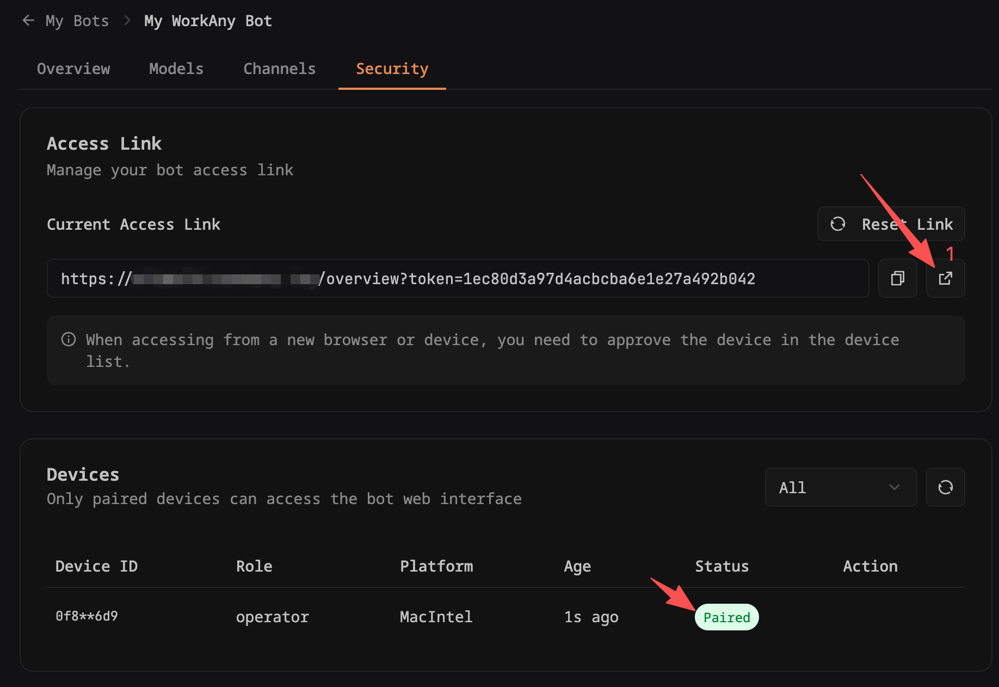Image resolution: width=999 pixels, height=687 pixels.
Task: Select the Security tab
Action: coord(392,69)
